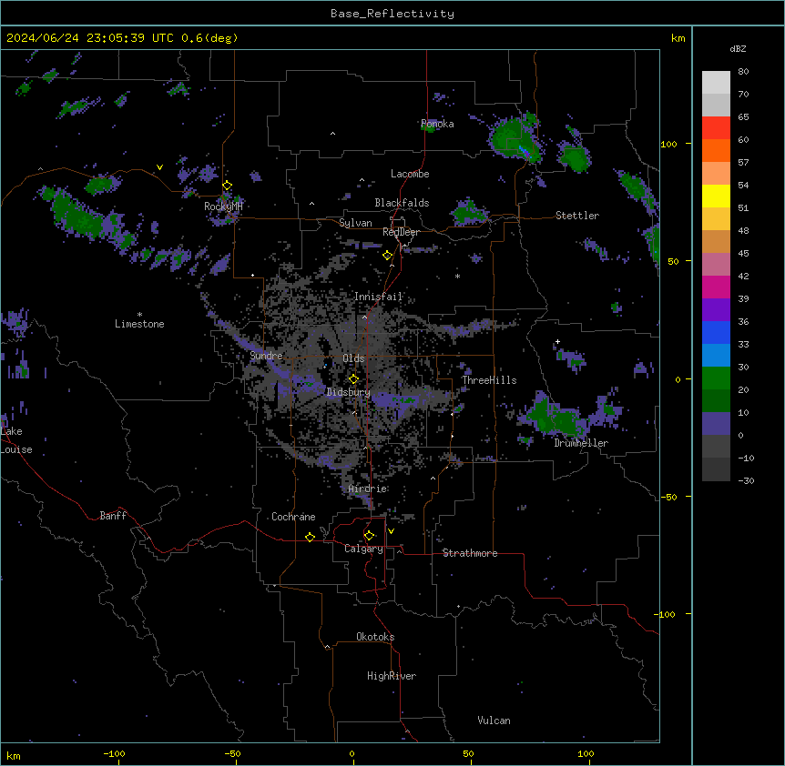Viewport: 785px width, 766px height.
Task: Pick the red 60-65 dBZ legend swatch
Action: [716, 128]
